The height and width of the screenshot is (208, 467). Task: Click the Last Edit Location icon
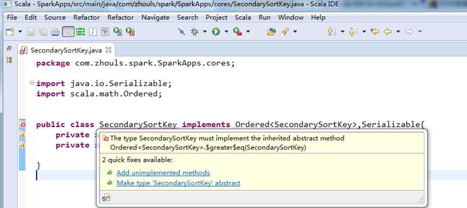[x=374, y=32]
